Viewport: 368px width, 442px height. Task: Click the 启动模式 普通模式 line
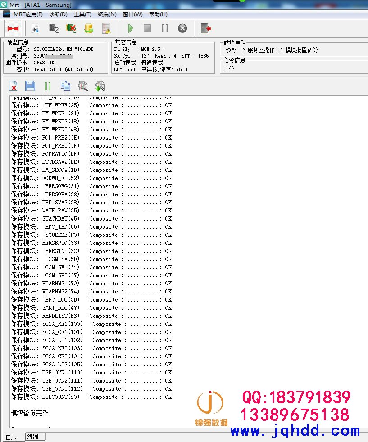[x=138, y=63]
